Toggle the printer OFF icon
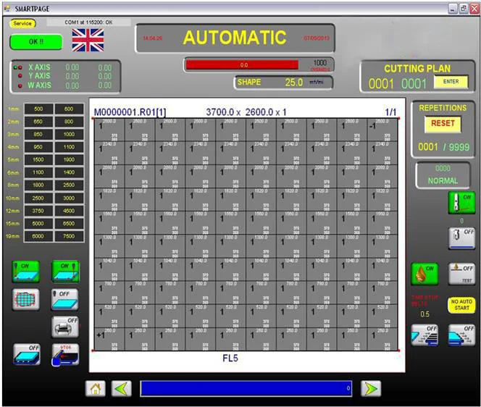This screenshot has width=481, height=407. [x=65, y=327]
